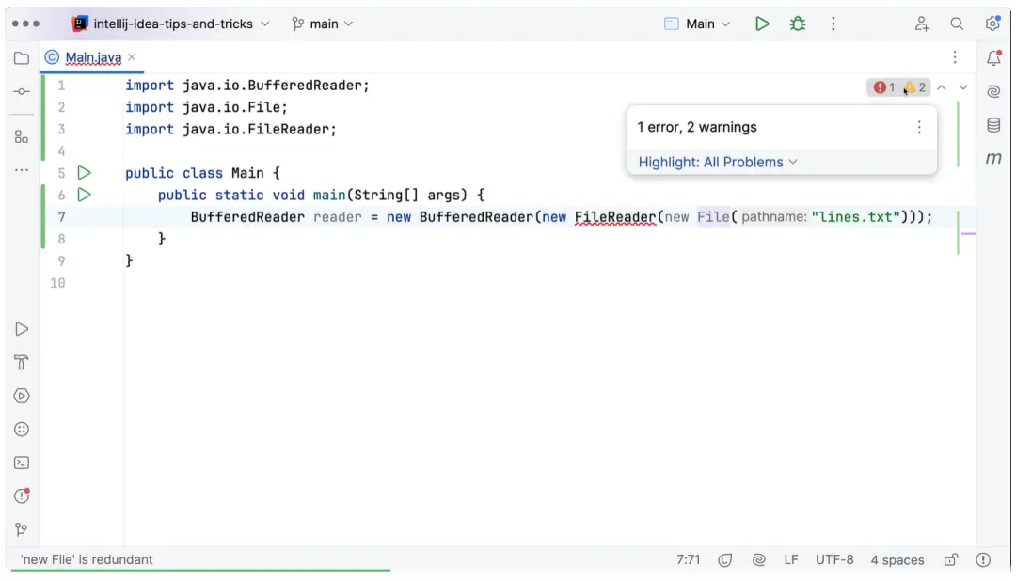Change 4 spaces indent setting
1016x581 pixels.
[x=897, y=560]
